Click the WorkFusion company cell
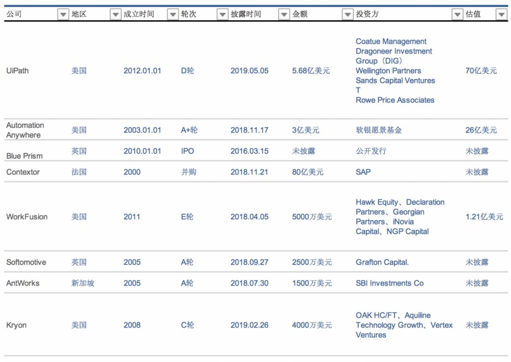The width and height of the screenshot is (511, 362). pyautogui.click(x=26, y=216)
